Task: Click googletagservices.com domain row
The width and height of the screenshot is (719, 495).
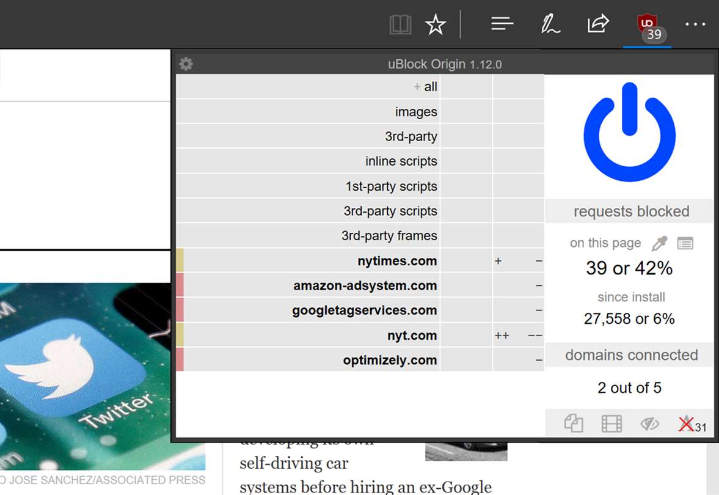Action: (x=307, y=310)
